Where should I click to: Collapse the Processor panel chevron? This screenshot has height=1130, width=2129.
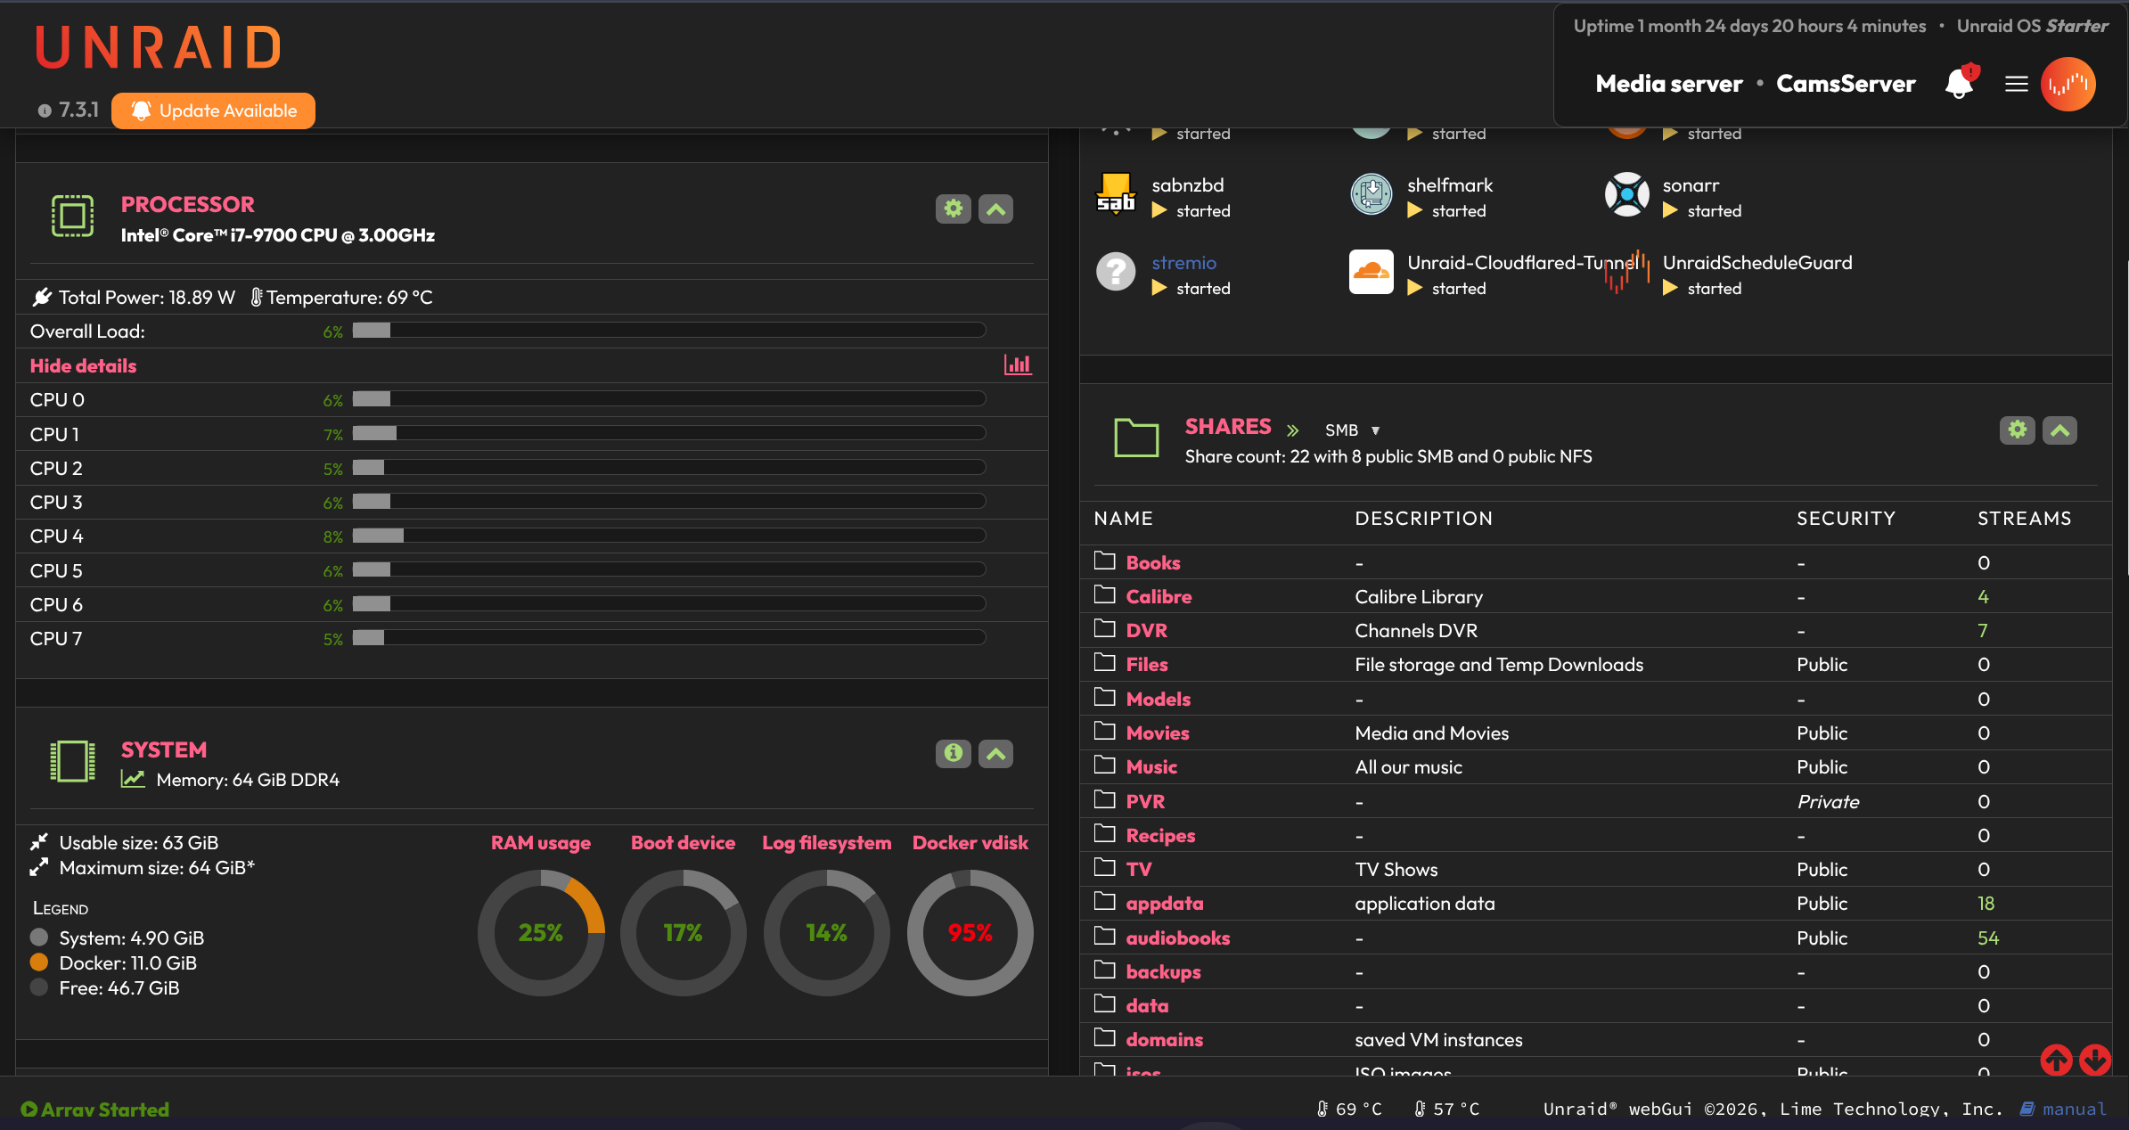pos(996,209)
